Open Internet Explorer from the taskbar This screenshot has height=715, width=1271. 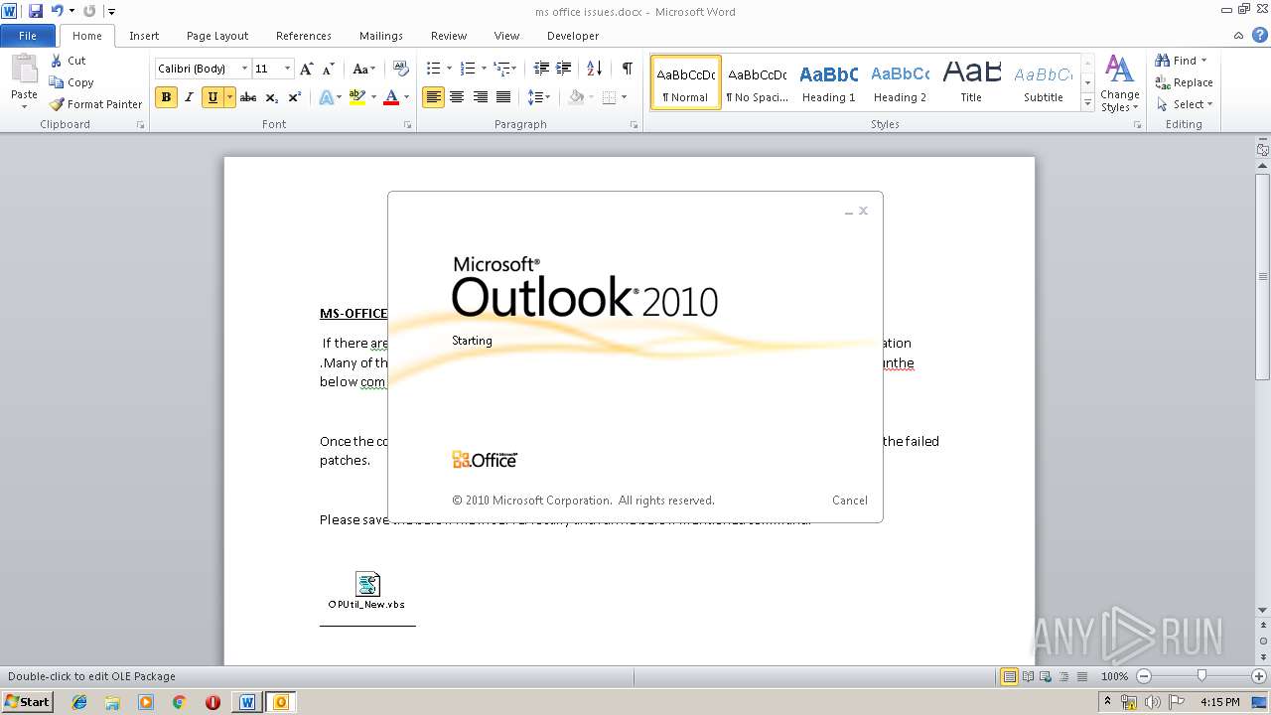79,702
